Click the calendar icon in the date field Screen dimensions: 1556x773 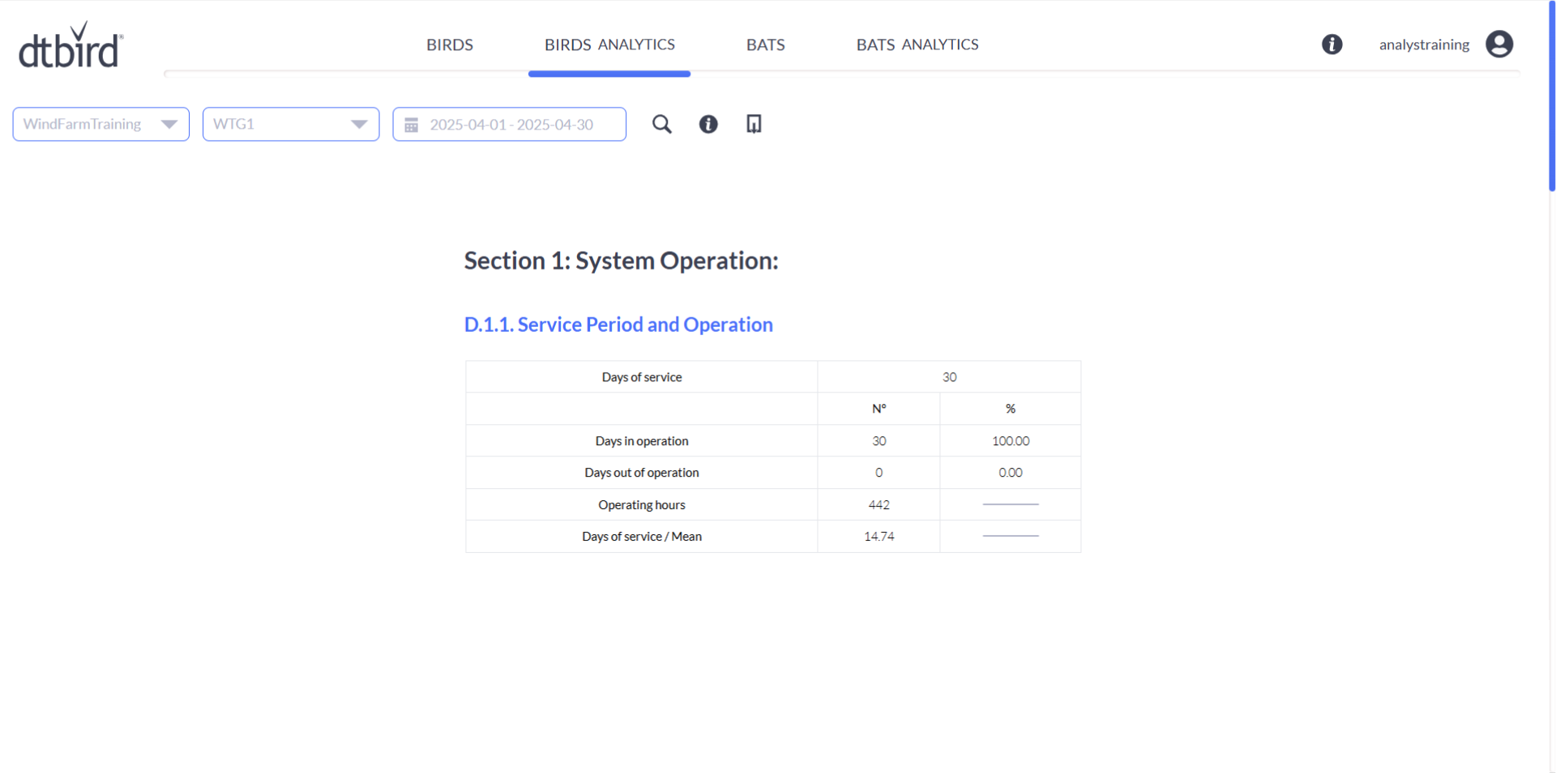[x=412, y=125]
